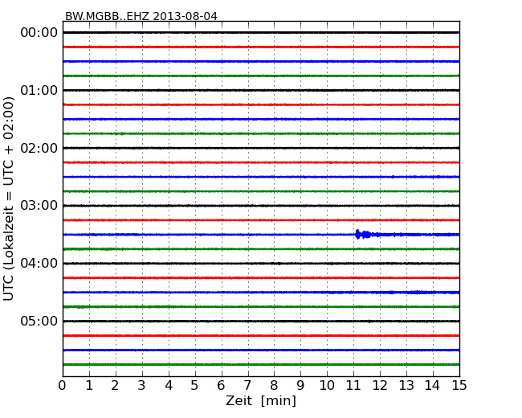This screenshot has height=418, width=522.
Task: Click x-axis tick label 4
Action: pyautogui.click(x=168, y=386)
